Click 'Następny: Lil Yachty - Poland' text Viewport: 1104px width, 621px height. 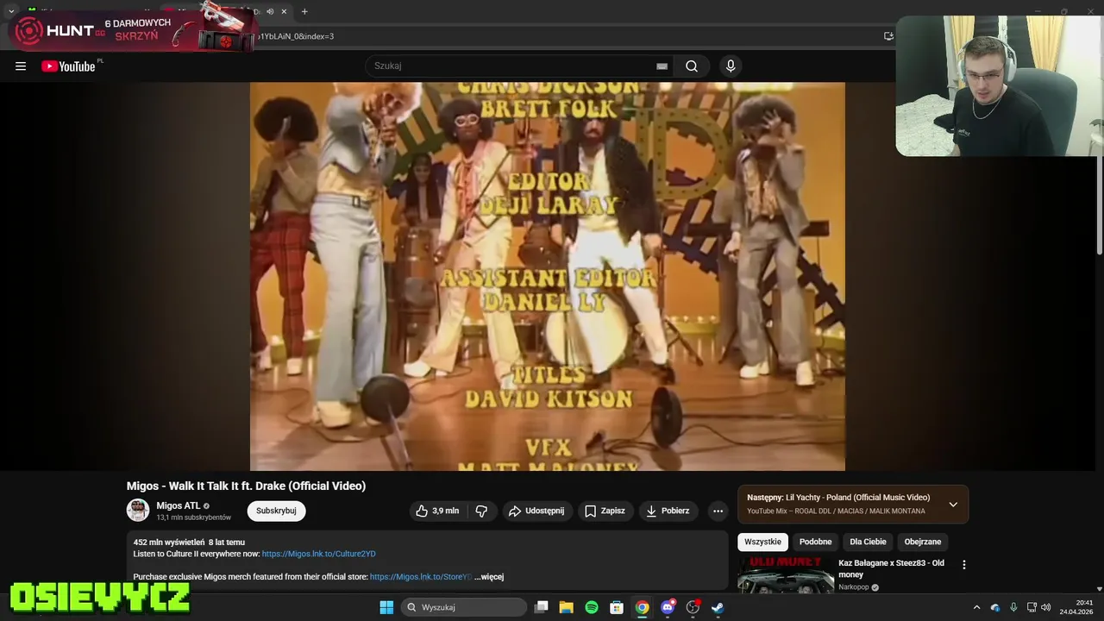pos(838,498)
